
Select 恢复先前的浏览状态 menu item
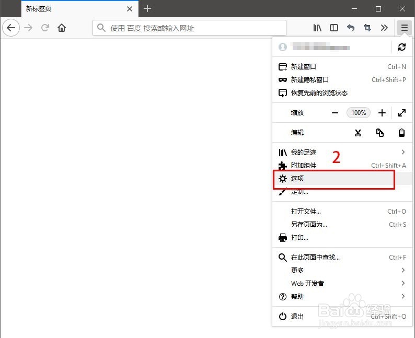[x=342, y=93]
